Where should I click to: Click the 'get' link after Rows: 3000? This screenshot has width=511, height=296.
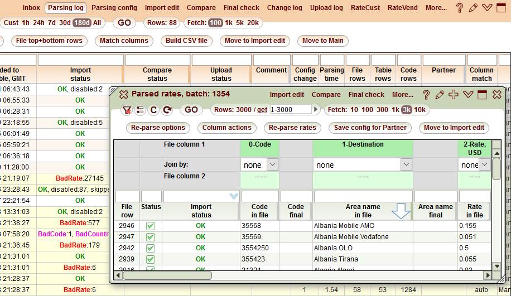(262, 110)
